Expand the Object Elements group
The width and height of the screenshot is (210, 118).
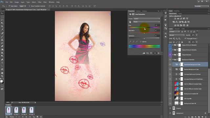pyautogui.click(x=173, y=55)
